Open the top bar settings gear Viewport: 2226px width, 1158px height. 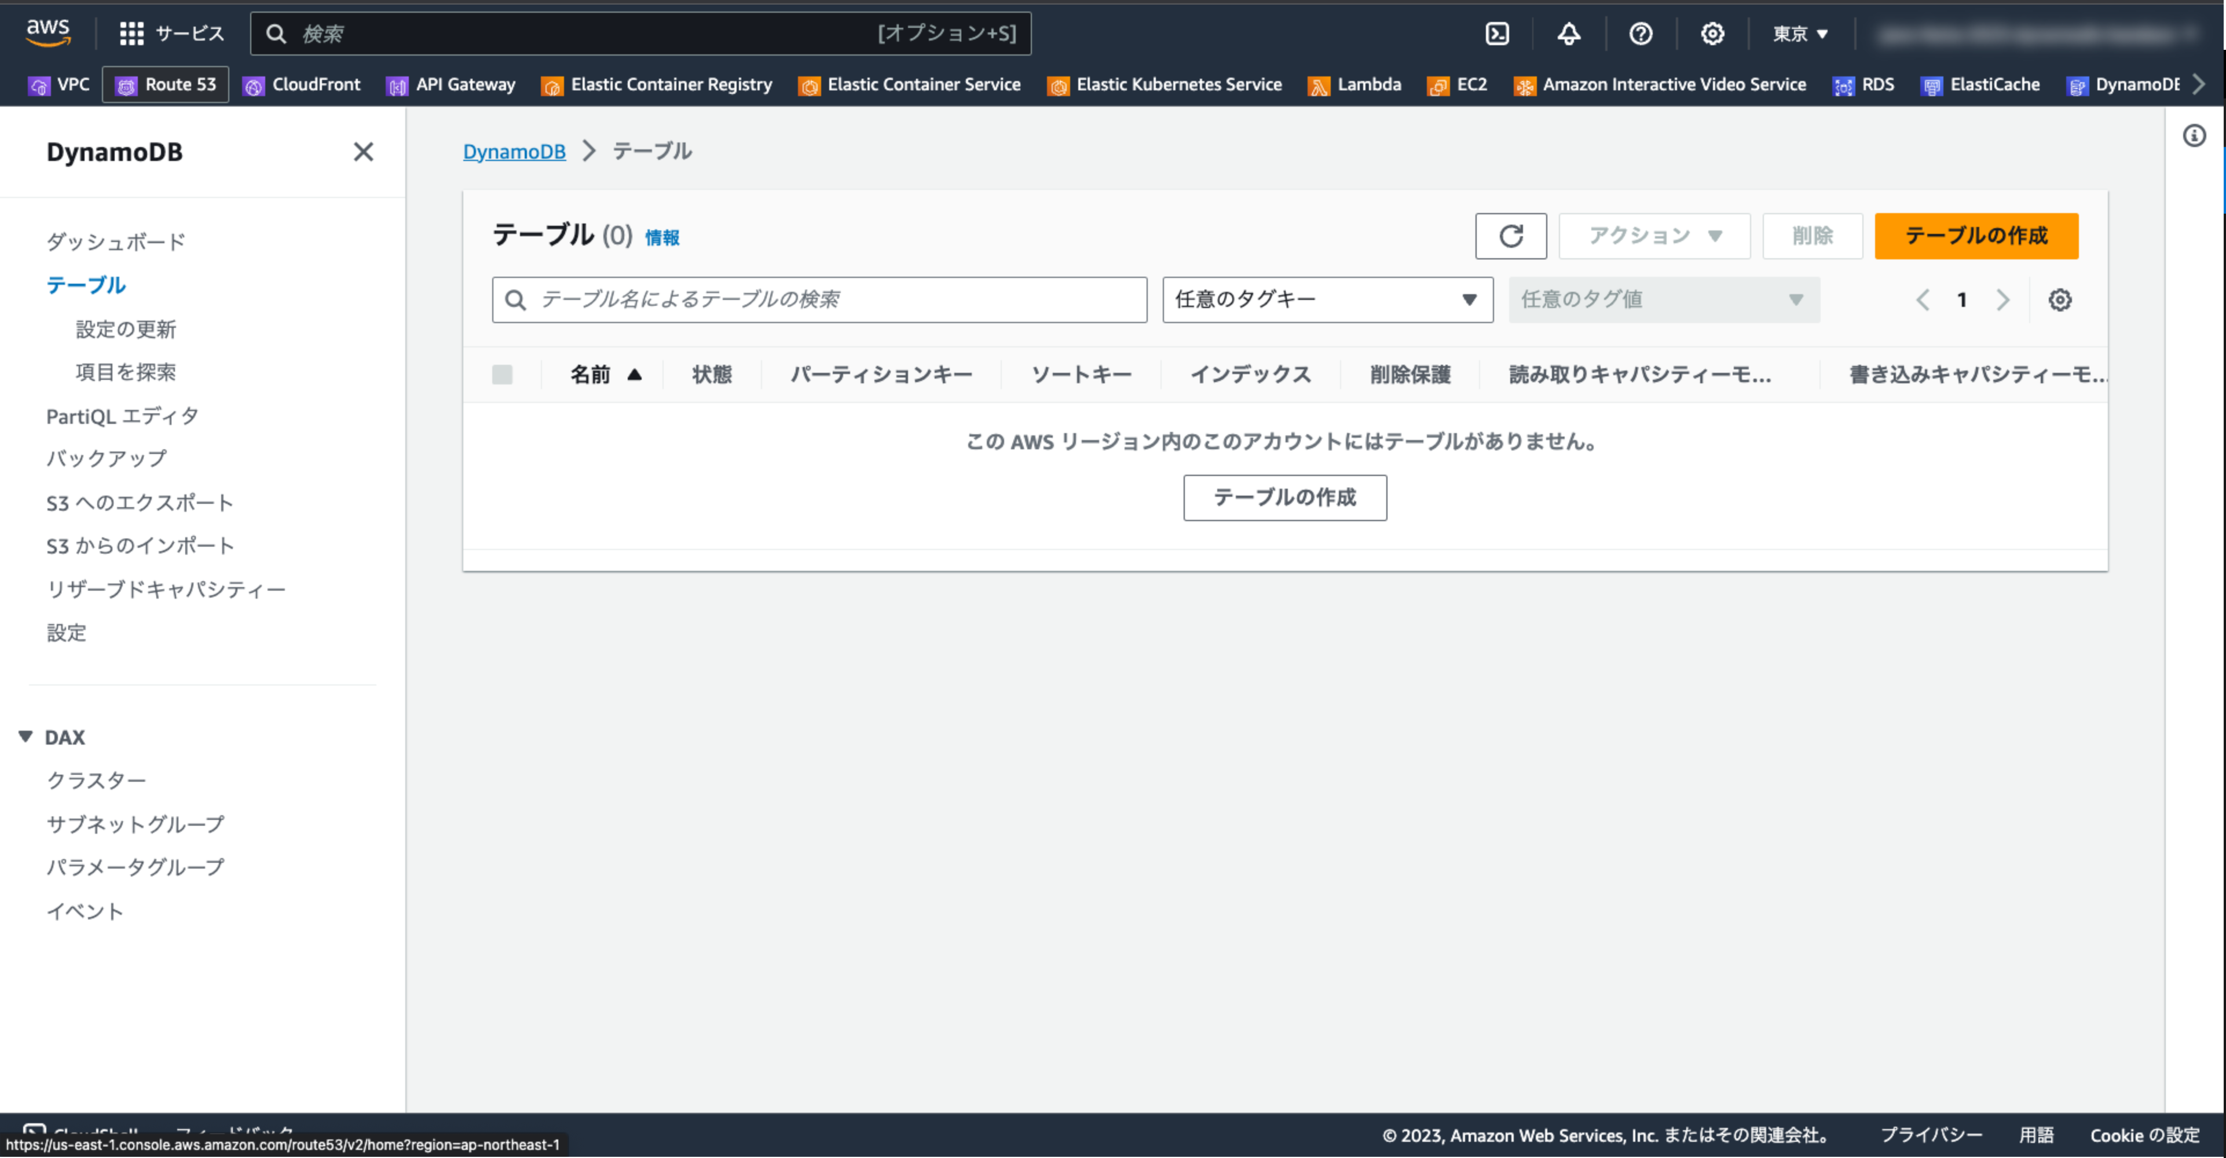tap(1712, 34)
